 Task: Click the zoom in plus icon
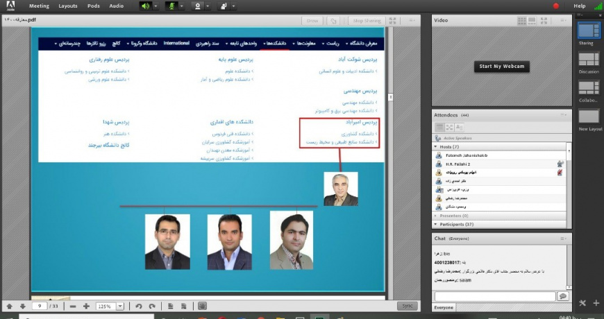pos(86,307)
